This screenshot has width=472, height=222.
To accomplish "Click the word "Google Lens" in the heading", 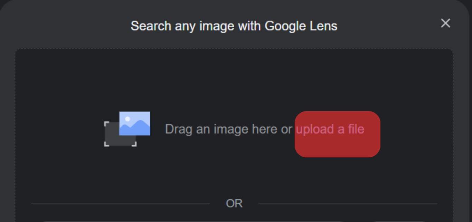I will coord(301,26).
